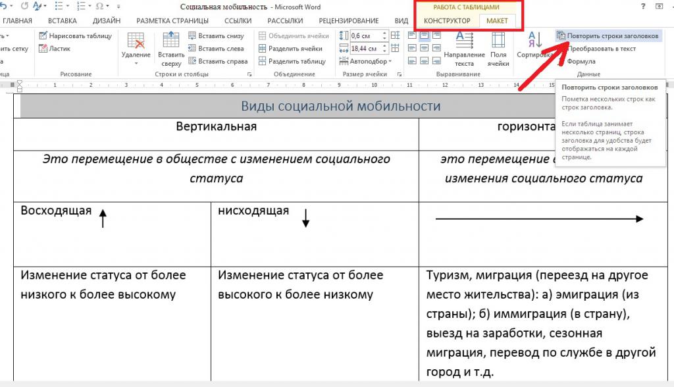Open the Разметка страницы ribbon tab
Screen dimensions: 674x387
[x=172, y=20]
